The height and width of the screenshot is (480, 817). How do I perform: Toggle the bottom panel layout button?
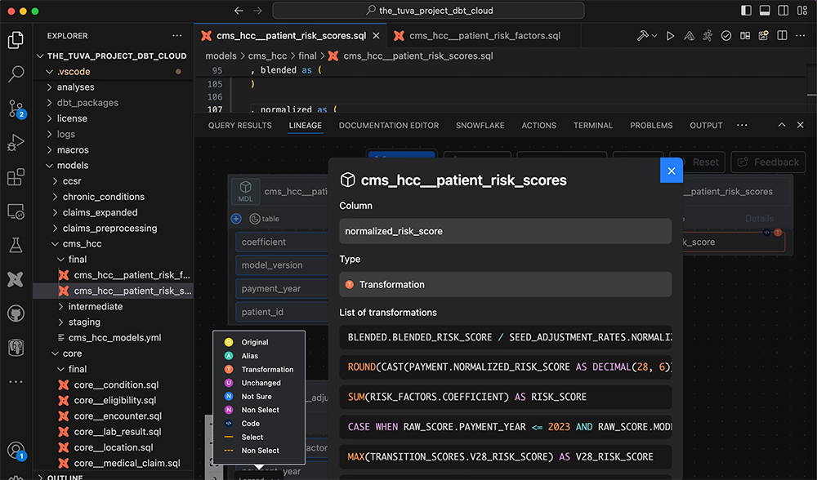click(765, 11)
